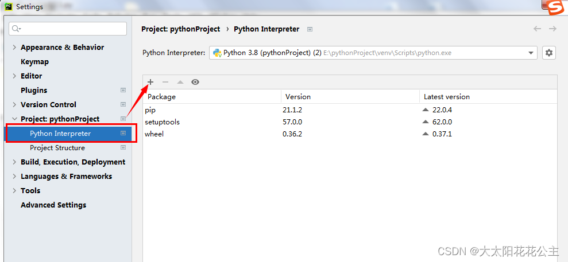Select the pip package row
Image resolution: width=568 pixels, height=262 pixels.
click(350, 110)
